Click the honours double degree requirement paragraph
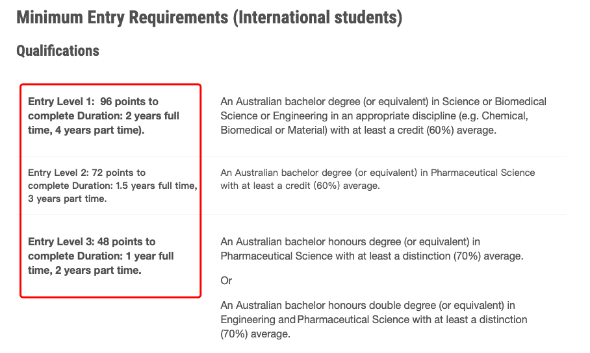This screenshot has height=353, width=590. (x=374, y=319)
